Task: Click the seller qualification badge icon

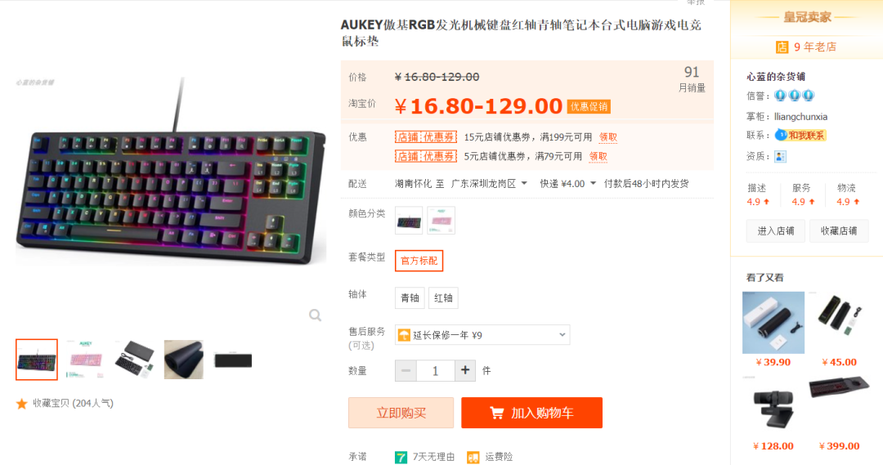Action: coord(781,157)
